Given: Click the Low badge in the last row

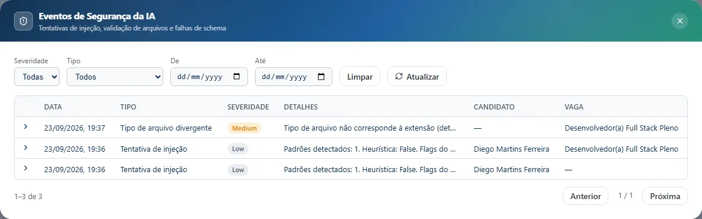Looking at the screenshot, I should coord(238,170).
